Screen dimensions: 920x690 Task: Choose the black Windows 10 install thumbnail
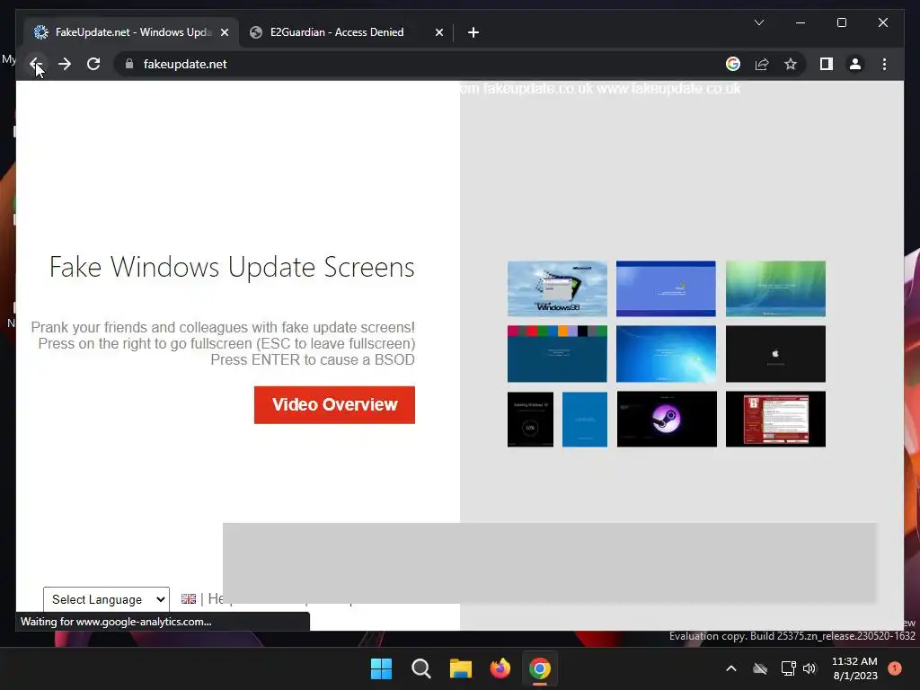530,419
